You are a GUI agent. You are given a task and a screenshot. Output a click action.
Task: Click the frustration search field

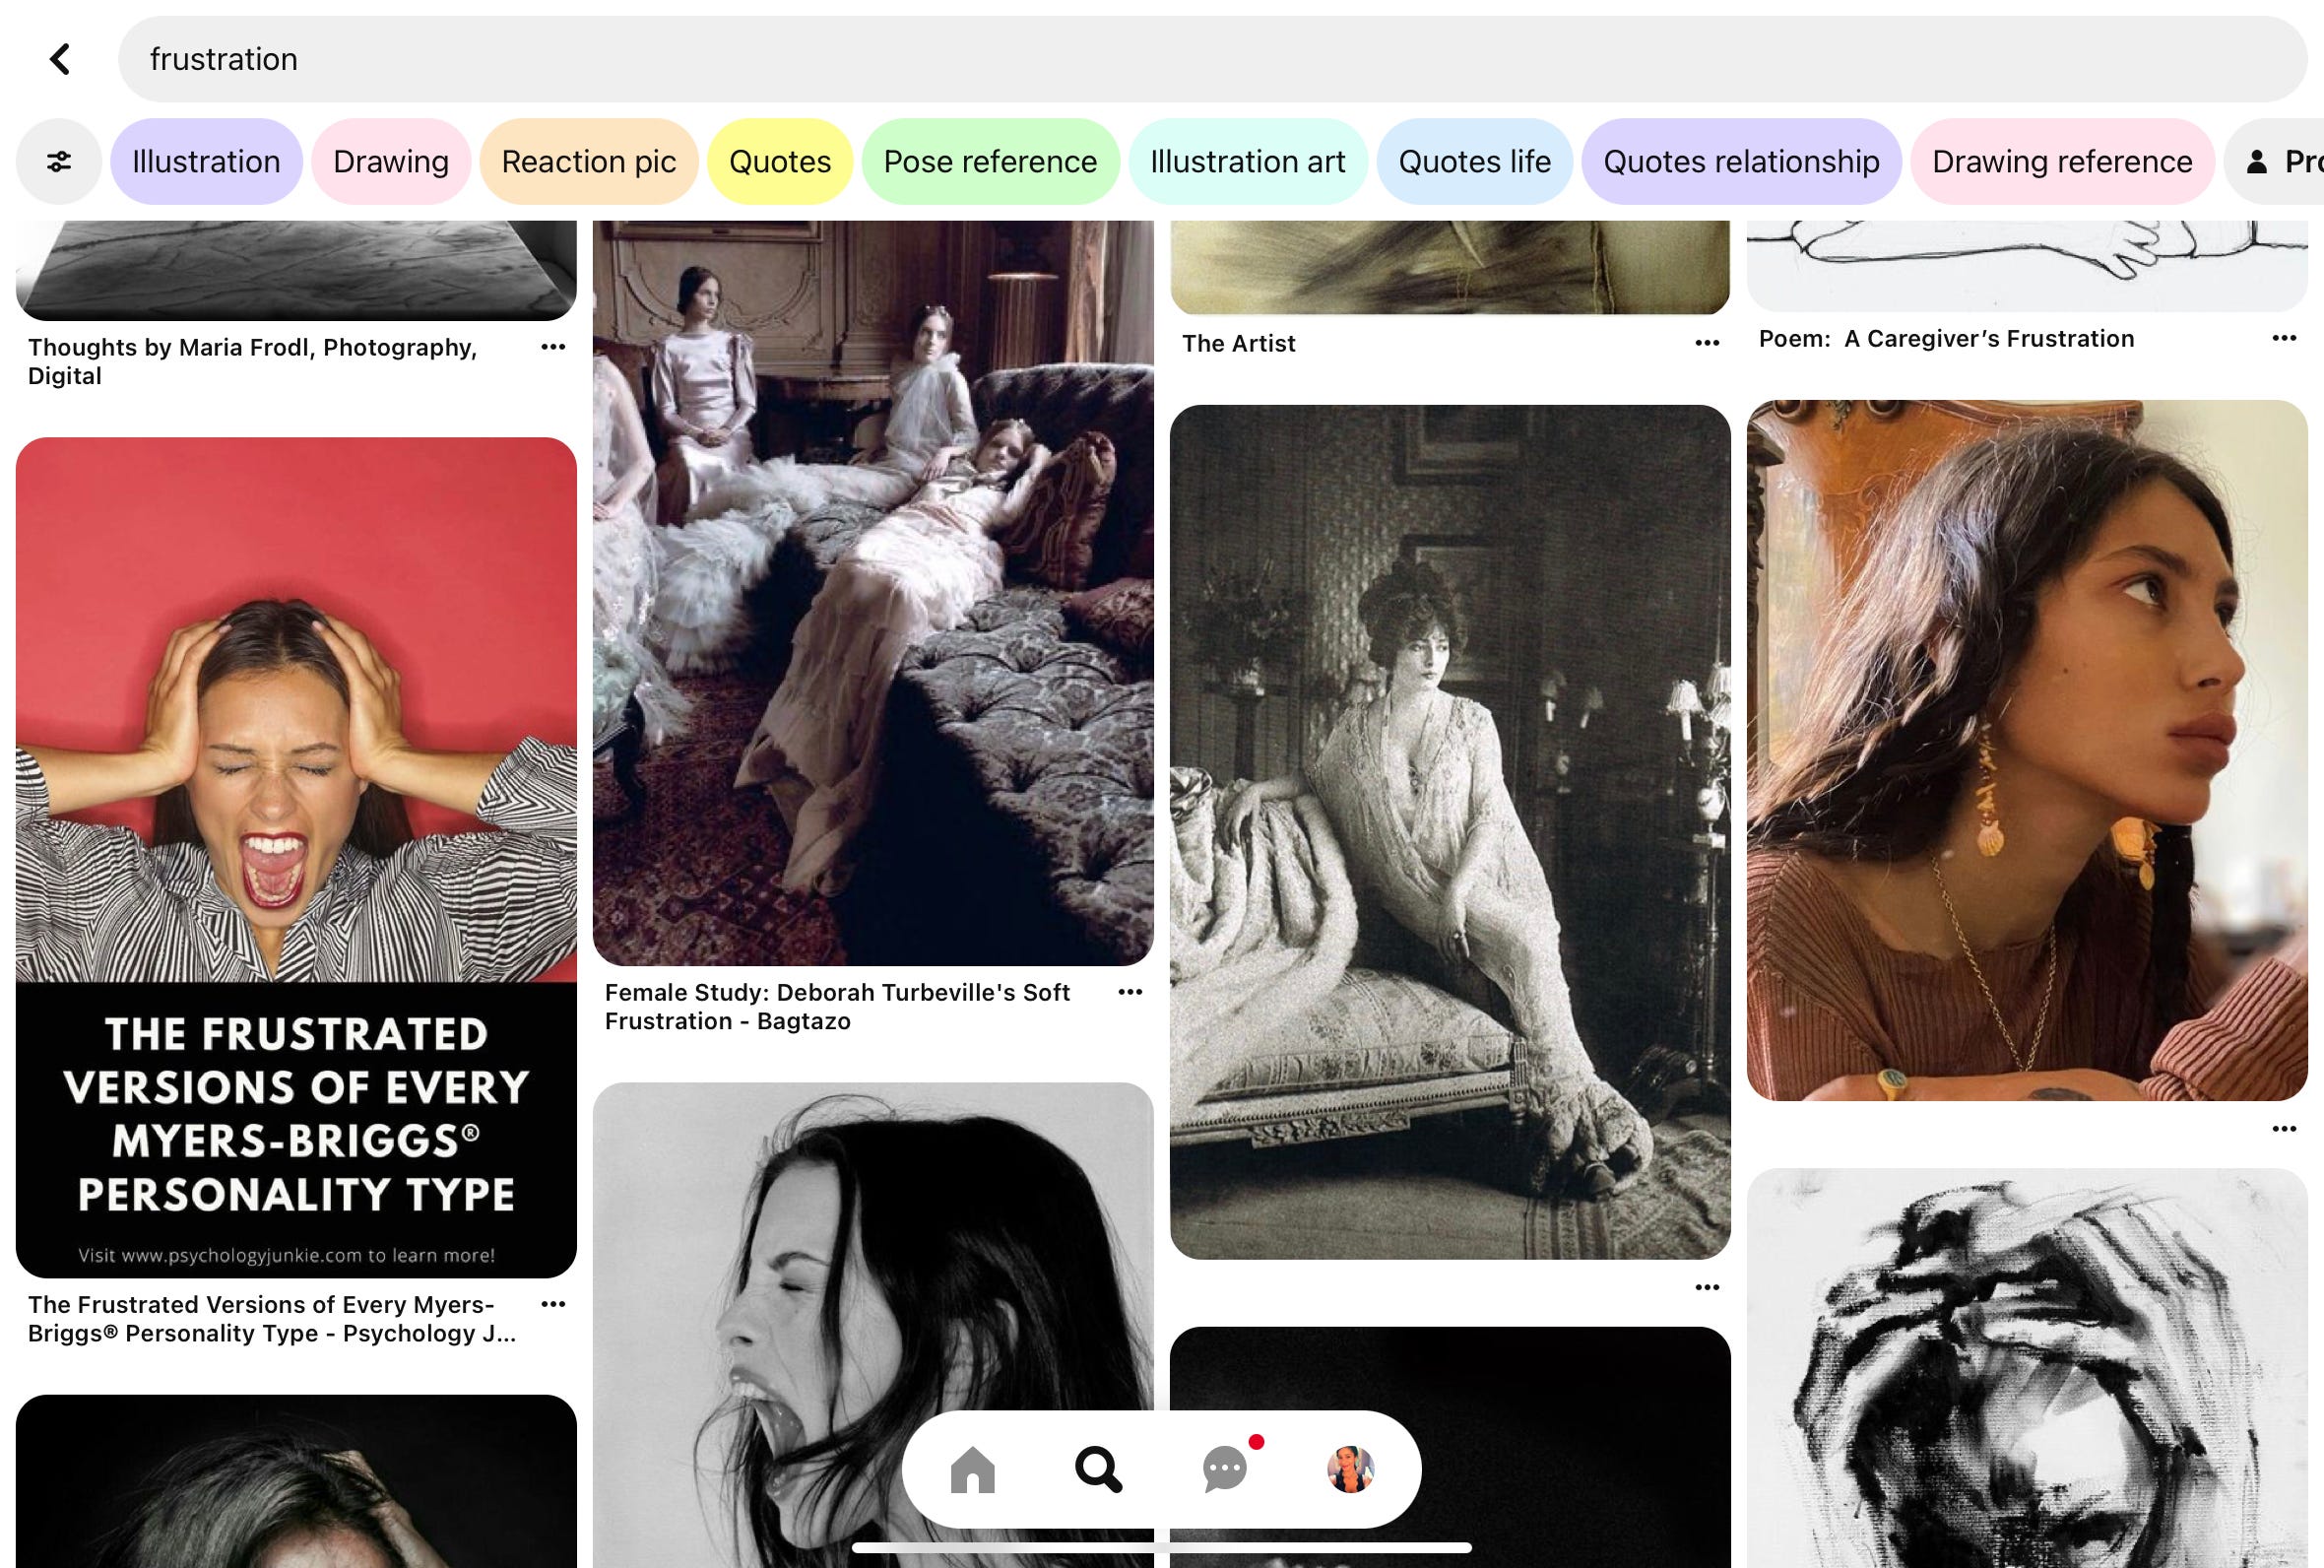pos(1212,59)
